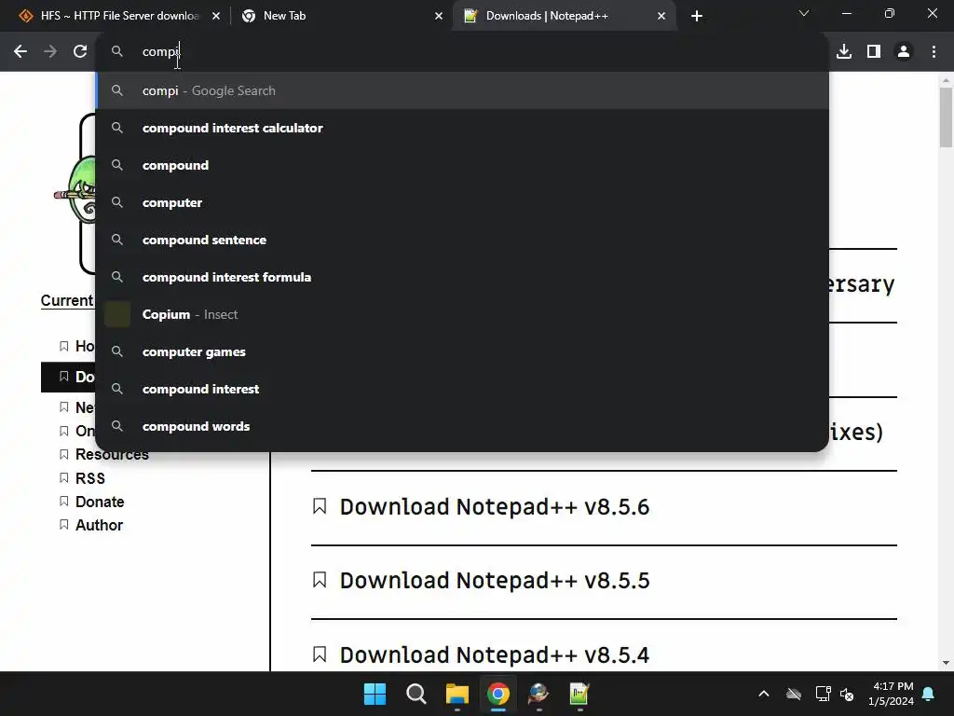Close the Downloads Notepad++ tab
This screenshot has width=954, height=716.
(661, 16)
